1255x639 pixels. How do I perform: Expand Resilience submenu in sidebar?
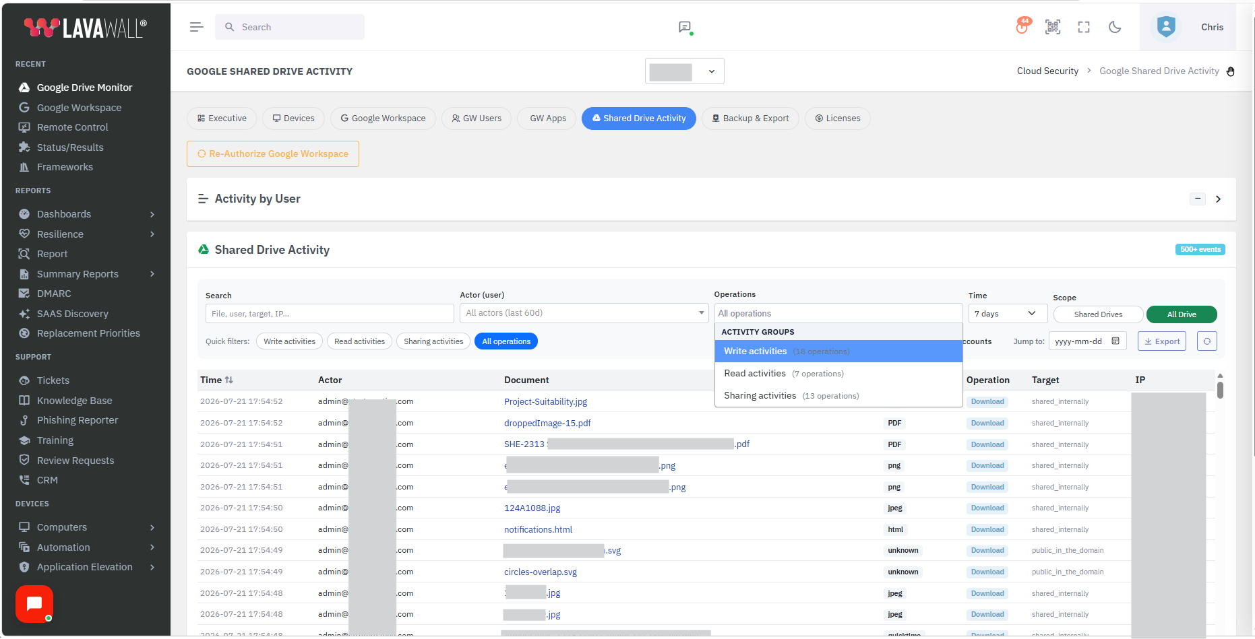click(x=86, y=234)
